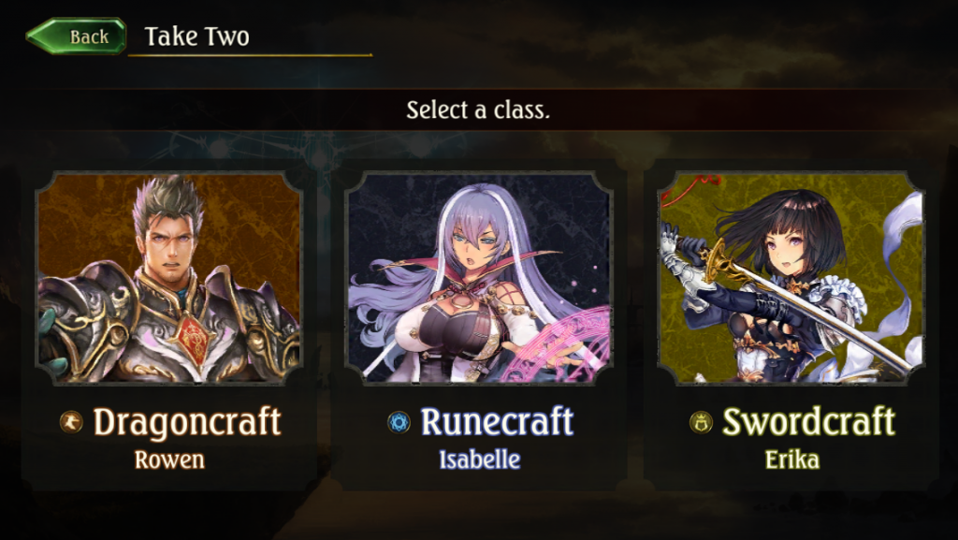The height and width of the screenshot is (540, 958).
Task: Click the Select a class banner
Action: click(478, 109)
